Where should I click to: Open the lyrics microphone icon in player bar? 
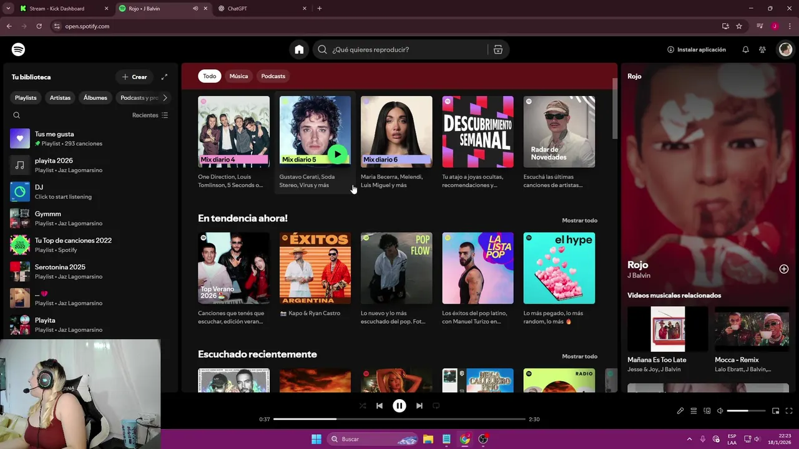680,411
